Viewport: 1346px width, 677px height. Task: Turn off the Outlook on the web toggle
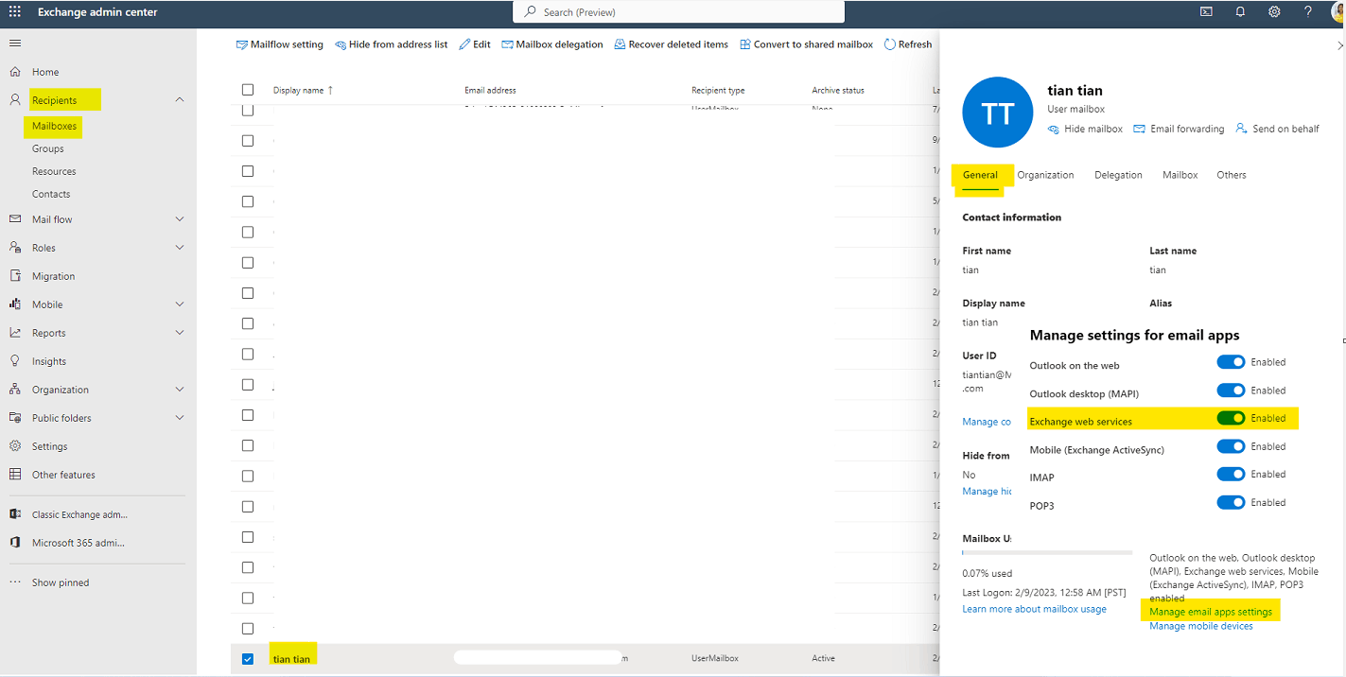pyautogui.click(x=1231, y=362)
